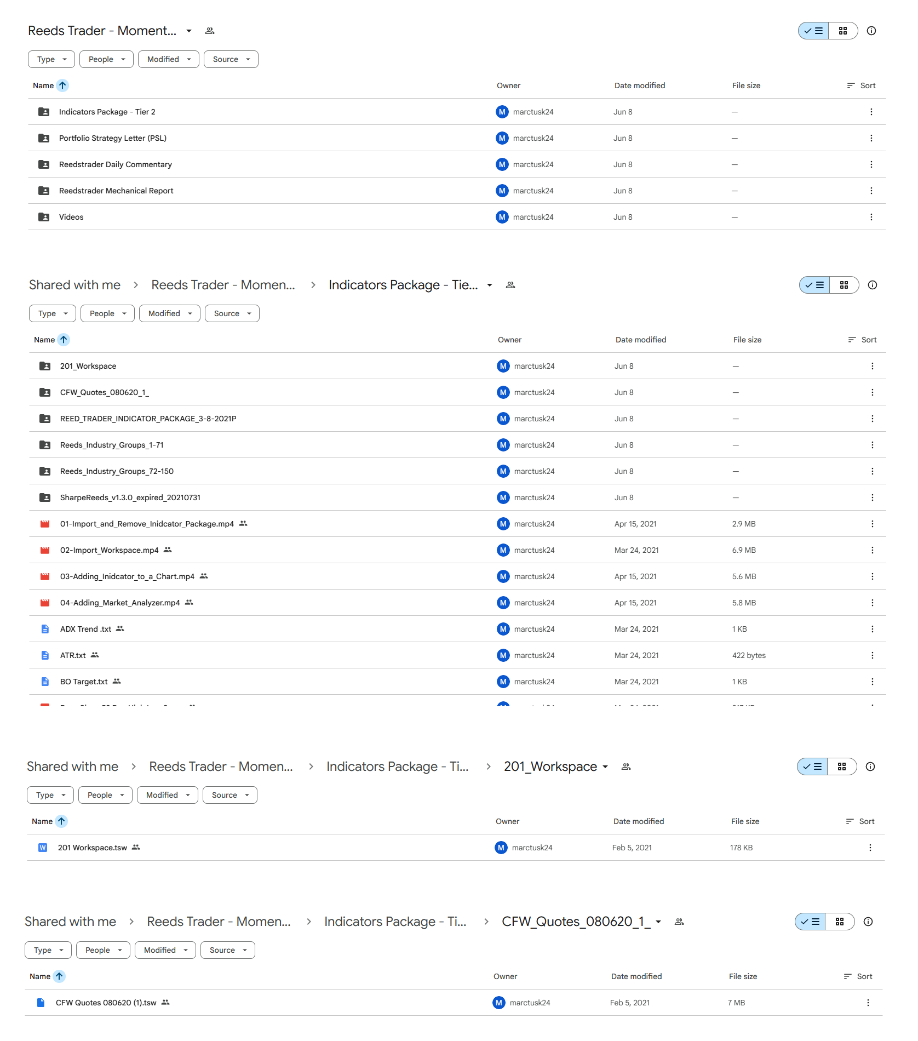Open Source filter in Indicators Package section
The width and height of the screenshot is (918, 1041).
click(x=232, y=313)
